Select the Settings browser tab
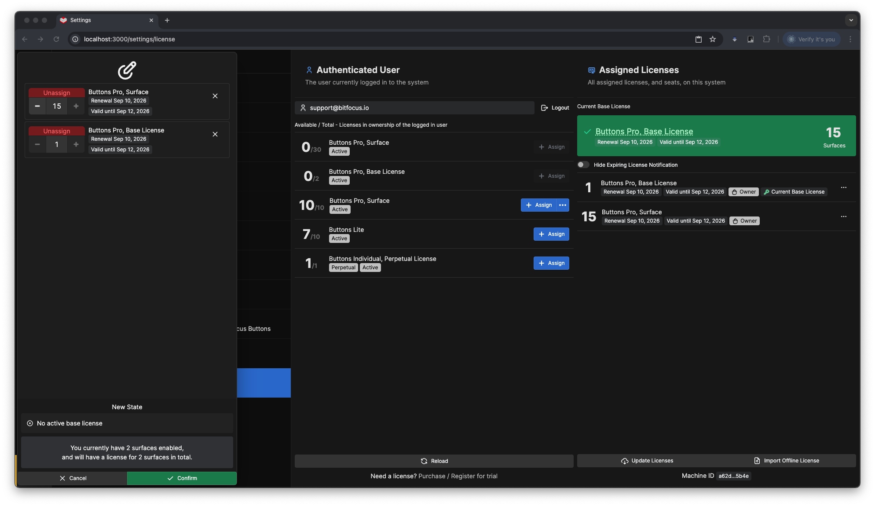 pos(107,20)
